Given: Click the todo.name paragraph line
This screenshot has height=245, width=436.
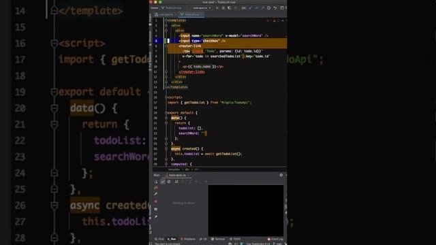Looking at the screenshot, I should 203,67.
